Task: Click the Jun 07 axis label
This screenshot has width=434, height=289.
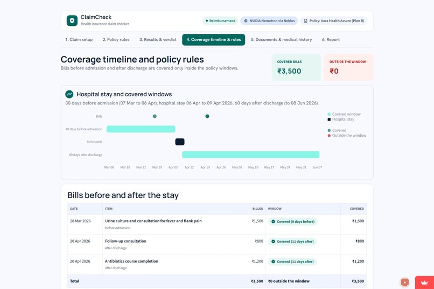Action: [x=317, y=167]
